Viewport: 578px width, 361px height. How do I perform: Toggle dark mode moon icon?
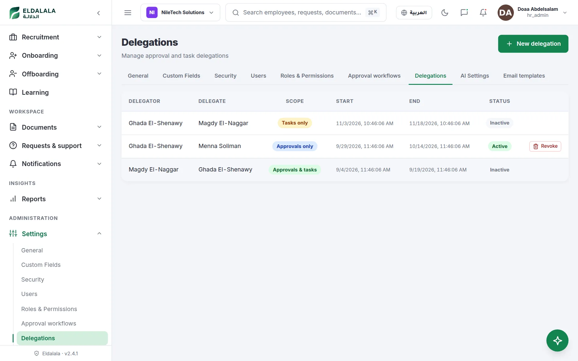445,13
